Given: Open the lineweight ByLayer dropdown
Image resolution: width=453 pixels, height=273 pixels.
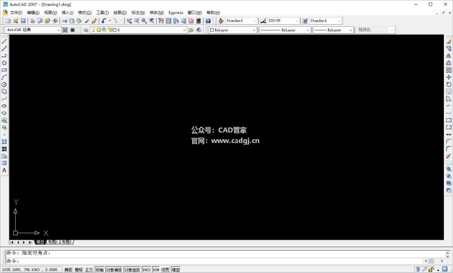Looking at the screenshot, I should click(351, 30).
